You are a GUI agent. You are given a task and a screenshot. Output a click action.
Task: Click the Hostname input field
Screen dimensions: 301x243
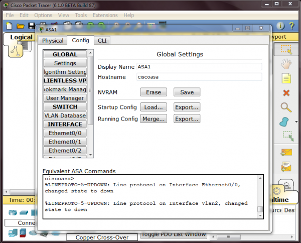[x=199, y=77]
